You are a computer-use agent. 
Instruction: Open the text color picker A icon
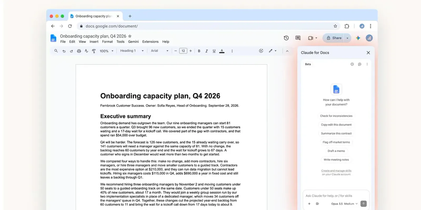coord(222,51)
